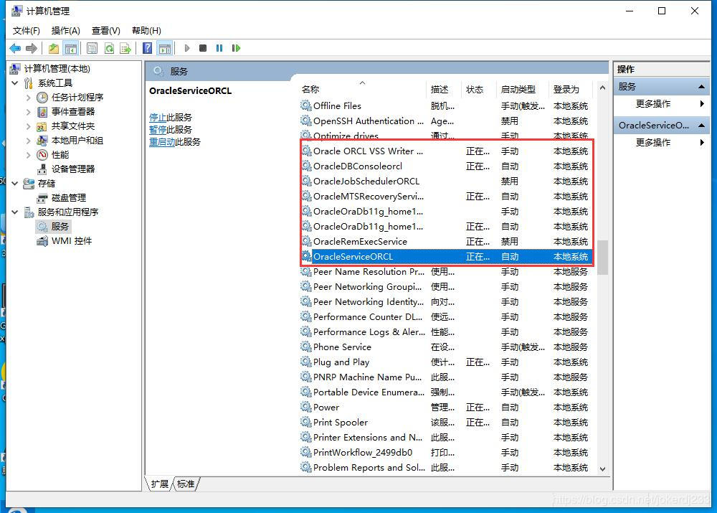
Task: Select WMI 控件 in the tree
Action: click(x=72, y=240)
